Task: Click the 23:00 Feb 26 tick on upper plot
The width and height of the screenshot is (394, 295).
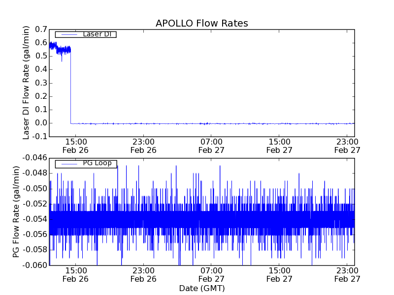Action: tap(143, 146)
